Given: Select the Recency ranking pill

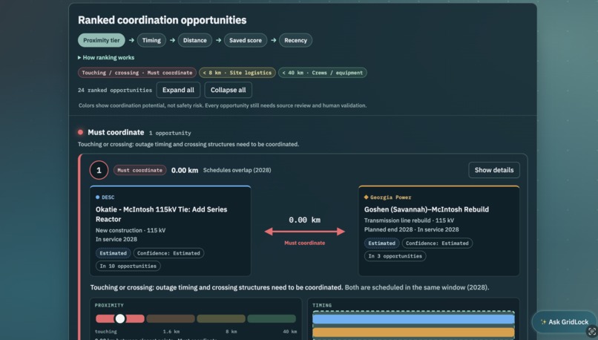Looking at the screenshot, I should [295, 40].
